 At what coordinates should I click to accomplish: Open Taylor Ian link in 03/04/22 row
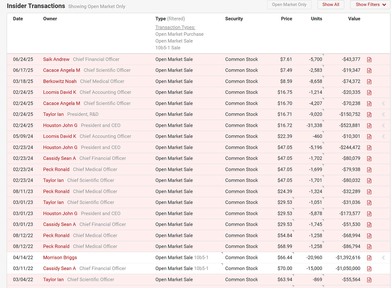[x=53, y=280]
